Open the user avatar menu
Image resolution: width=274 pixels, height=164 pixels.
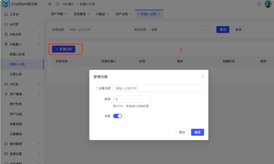[268, 4]
